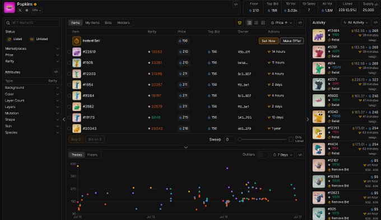
Task: Switch to the Bids tab
Action: coord(108,22)
